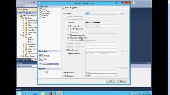
Task: Click the SMARTPAYDB server icon
Action: coord(21,16)
